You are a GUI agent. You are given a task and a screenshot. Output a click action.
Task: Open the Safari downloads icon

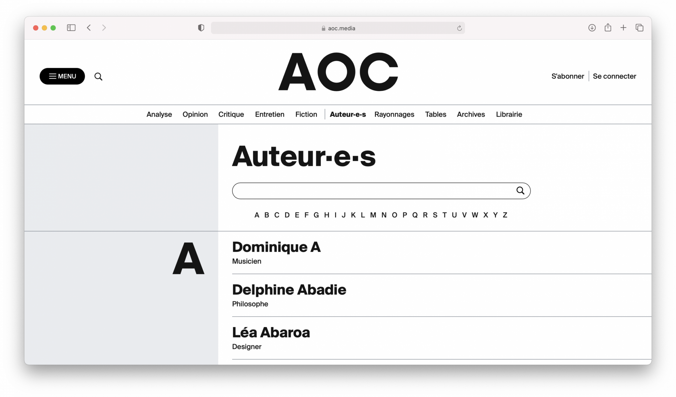click(592, 28)
